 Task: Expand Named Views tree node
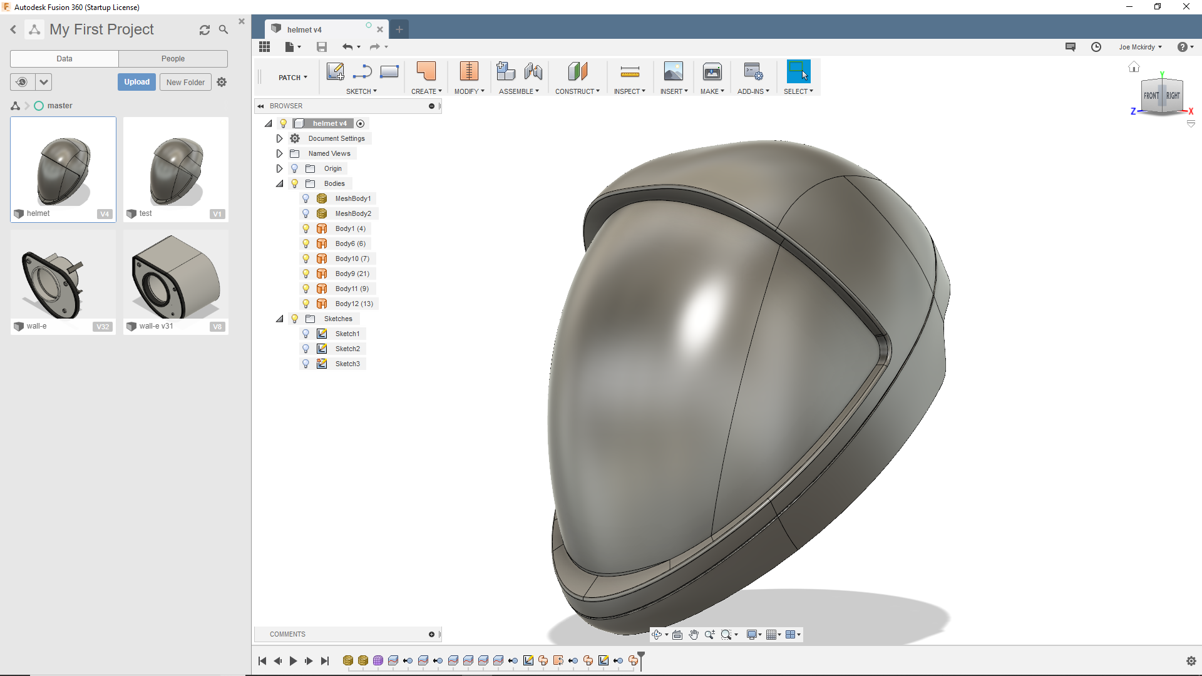click(279, 153)
